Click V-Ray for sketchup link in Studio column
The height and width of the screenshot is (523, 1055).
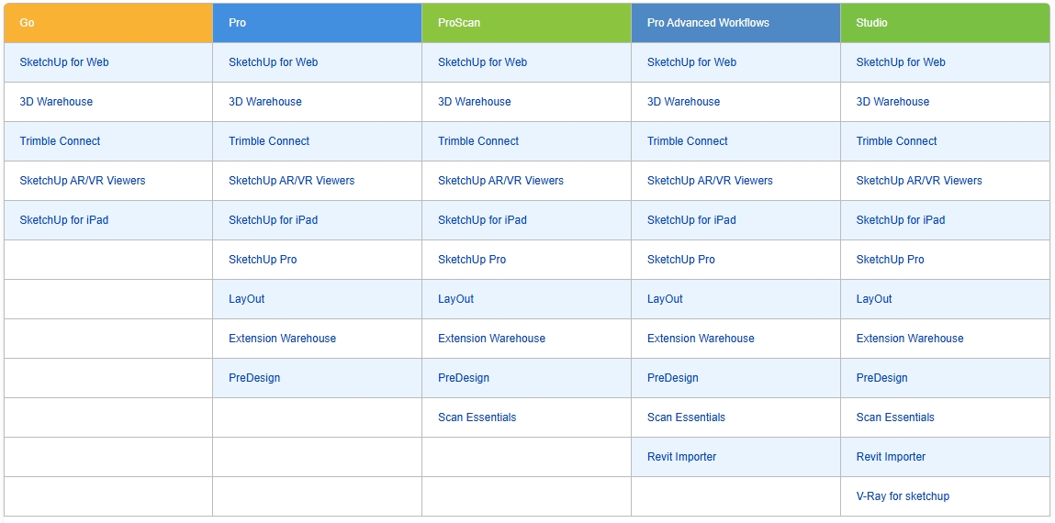pyautogui.click(x=903, y=496)
